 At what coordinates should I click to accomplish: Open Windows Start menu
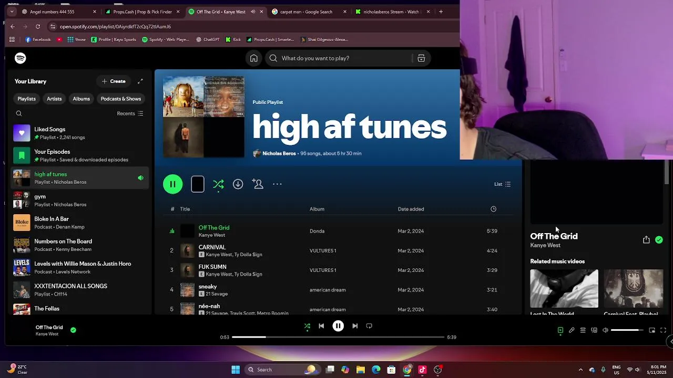236,370
